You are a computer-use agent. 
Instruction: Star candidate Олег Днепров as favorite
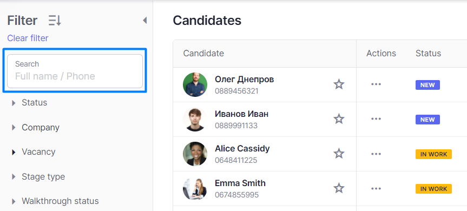point(339,84)
